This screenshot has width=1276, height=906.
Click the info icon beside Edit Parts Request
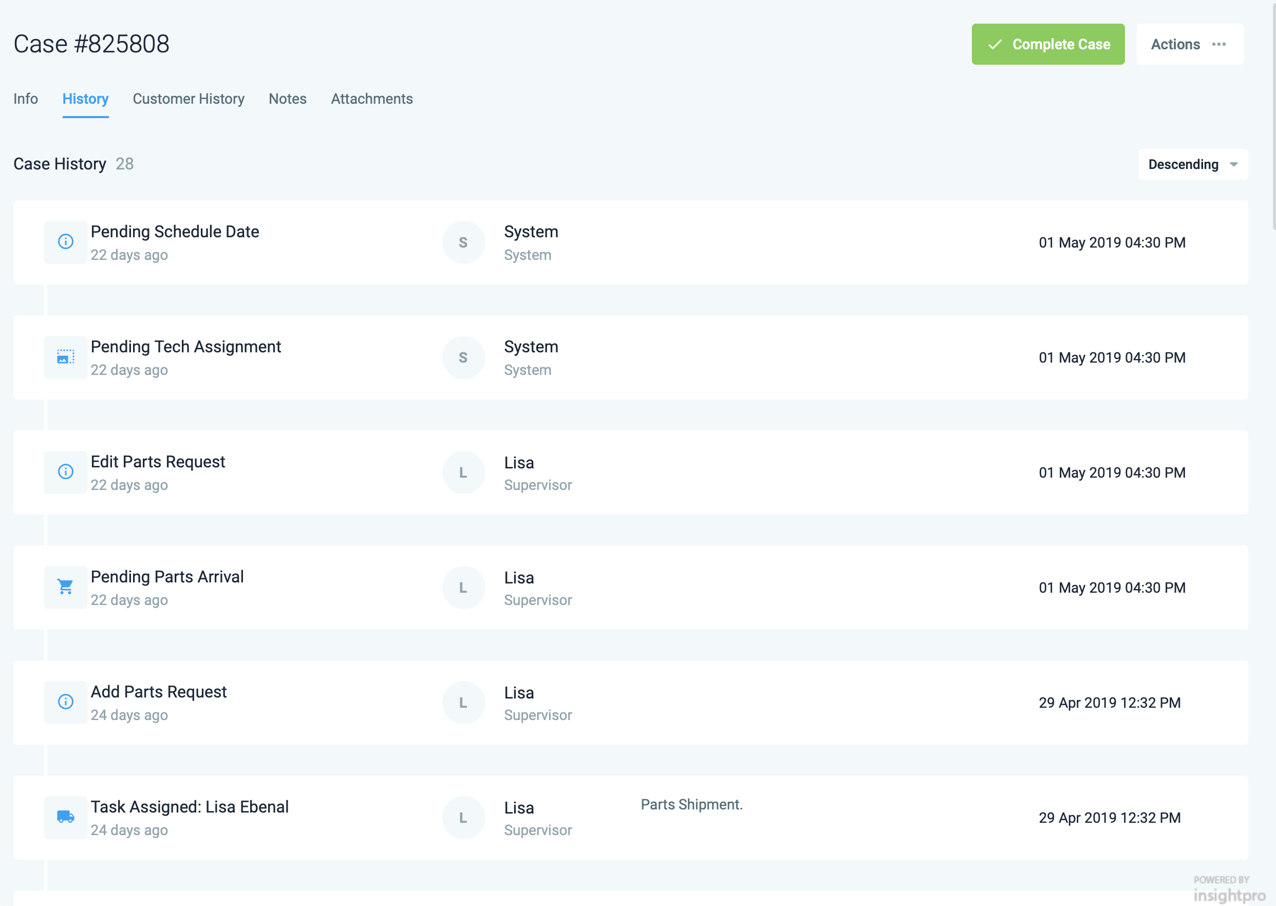(x=66, y=472)
